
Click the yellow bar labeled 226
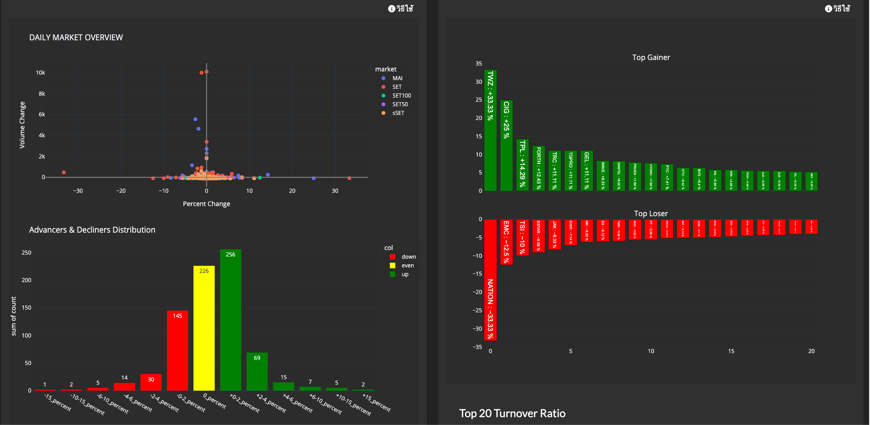click(x=204, y=330)
